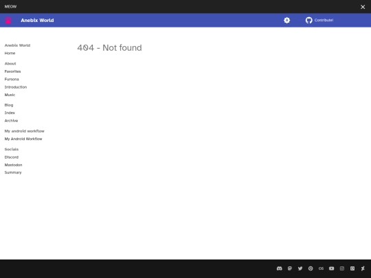The height and width of the screenshot is (278, 371).
Task: Click the Socials section heading in sidebar
Action: (12, 149)
